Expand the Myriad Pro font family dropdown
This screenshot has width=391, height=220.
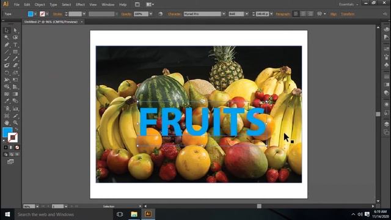point(224,14)
